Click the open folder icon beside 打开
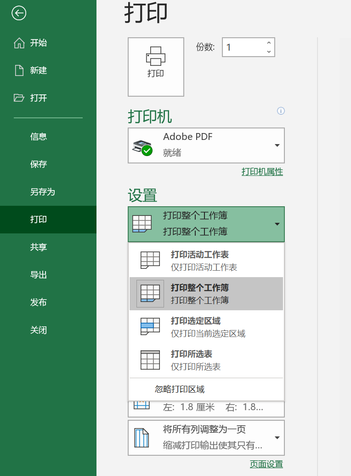The image size is (351, 476). coord(19,98)
